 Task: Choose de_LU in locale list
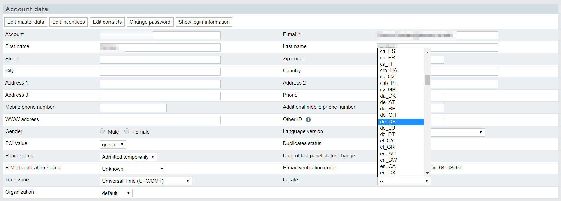tap(401, 128)
